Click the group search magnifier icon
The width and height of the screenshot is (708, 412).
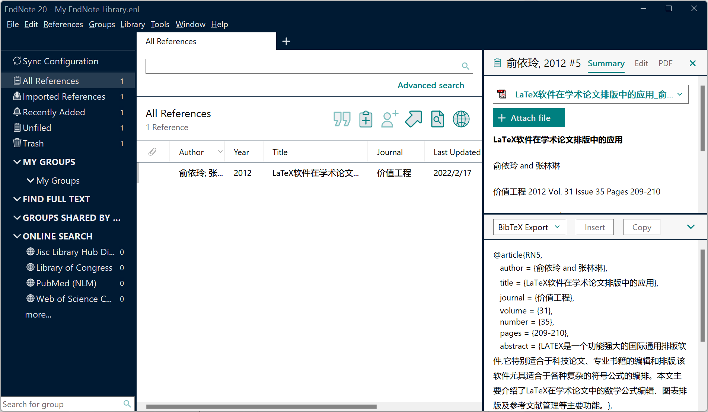[127, 404]
